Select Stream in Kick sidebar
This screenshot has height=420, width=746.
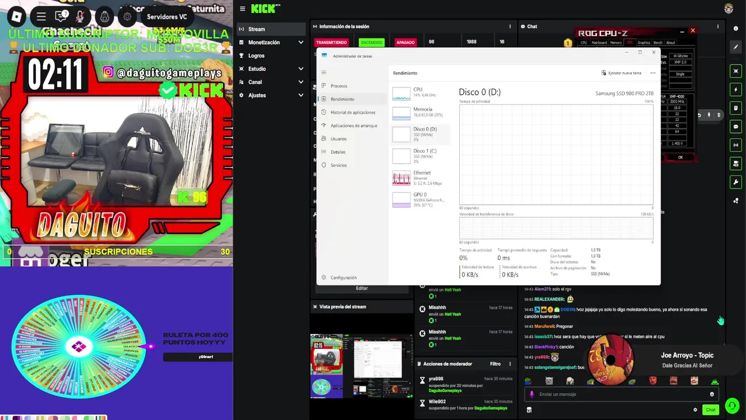(271, 29)
